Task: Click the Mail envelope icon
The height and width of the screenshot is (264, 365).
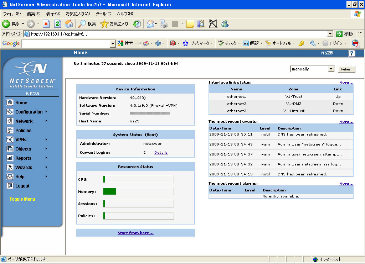Action: point(150,24)
